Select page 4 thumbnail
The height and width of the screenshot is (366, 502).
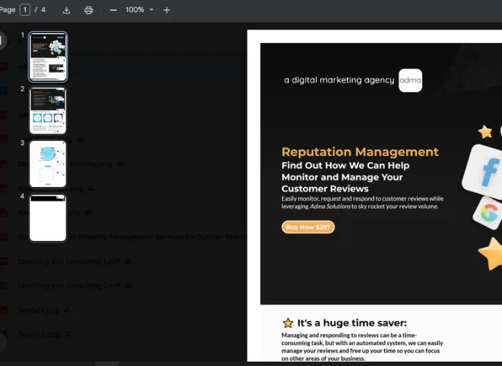point(47,217)
